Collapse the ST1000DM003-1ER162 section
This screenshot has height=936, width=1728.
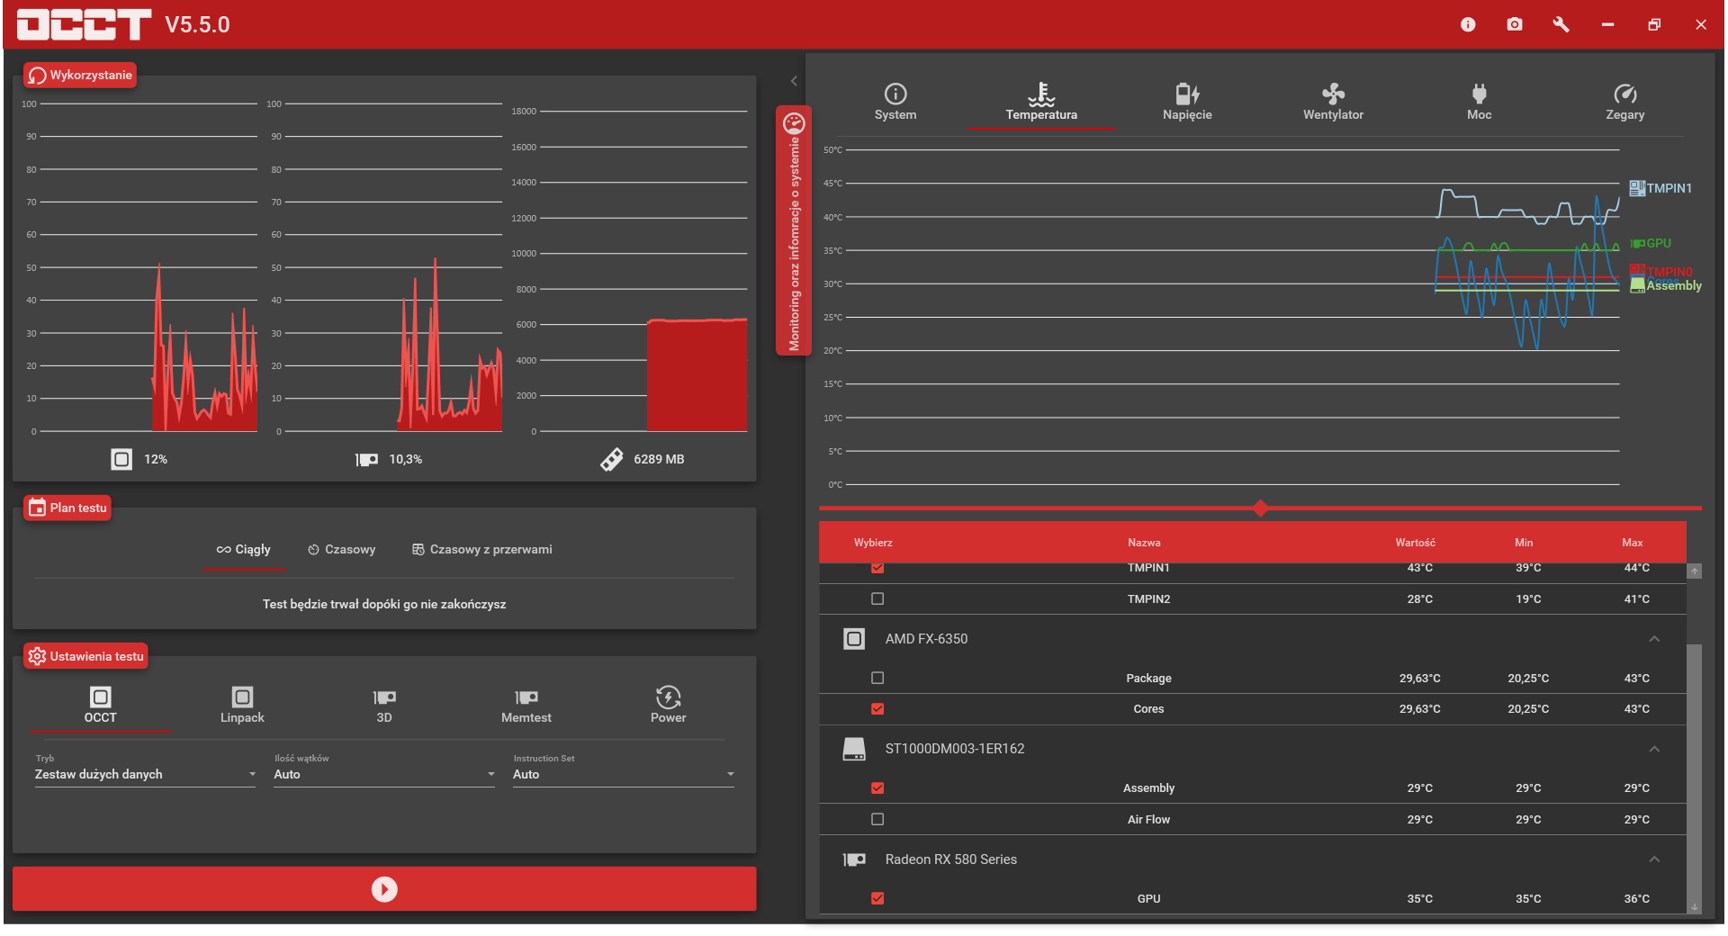(x=1654, y=749)
